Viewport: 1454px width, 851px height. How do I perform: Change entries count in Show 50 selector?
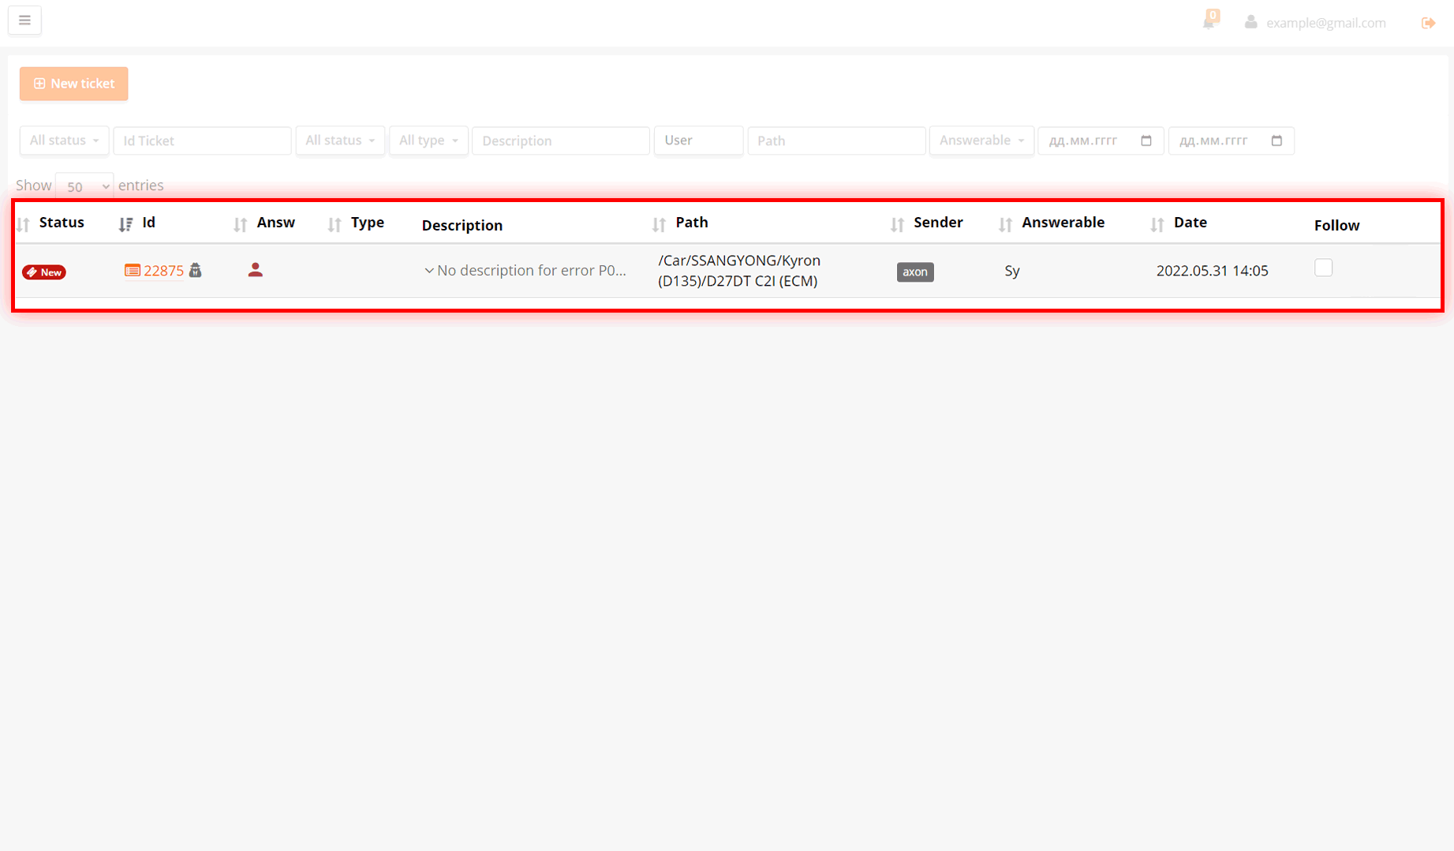click(x=84, y=186)
